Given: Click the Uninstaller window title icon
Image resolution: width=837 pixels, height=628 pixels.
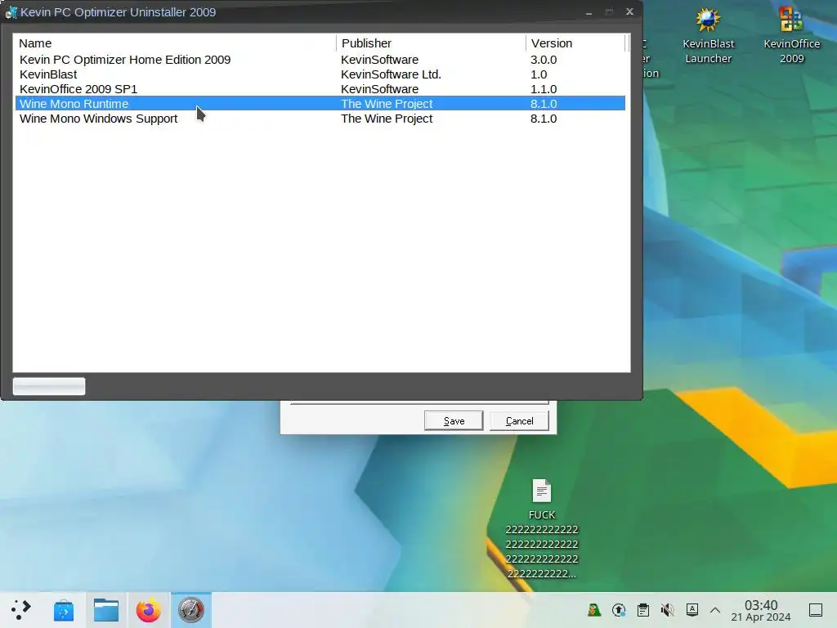Looking at the screenshot, I should click(x=11, y=12).
